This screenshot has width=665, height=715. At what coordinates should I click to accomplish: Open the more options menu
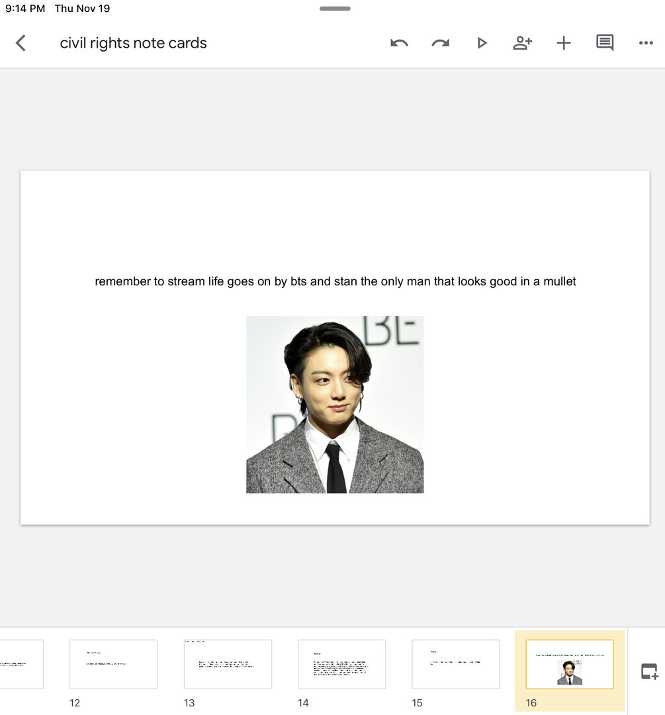(x=646, y=43)
